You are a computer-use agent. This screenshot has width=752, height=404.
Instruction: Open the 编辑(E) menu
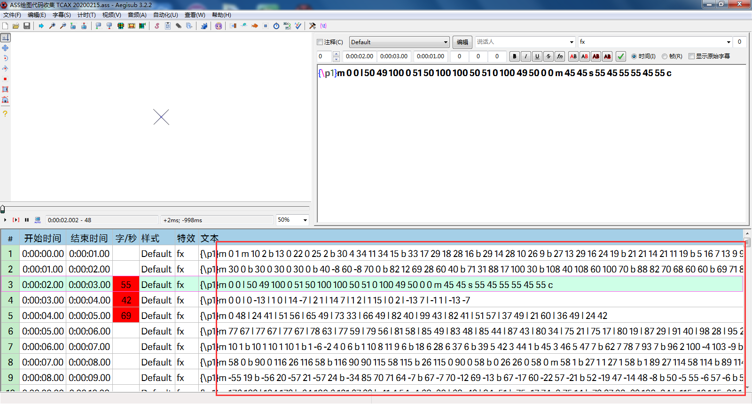click(x=37, y=15)
